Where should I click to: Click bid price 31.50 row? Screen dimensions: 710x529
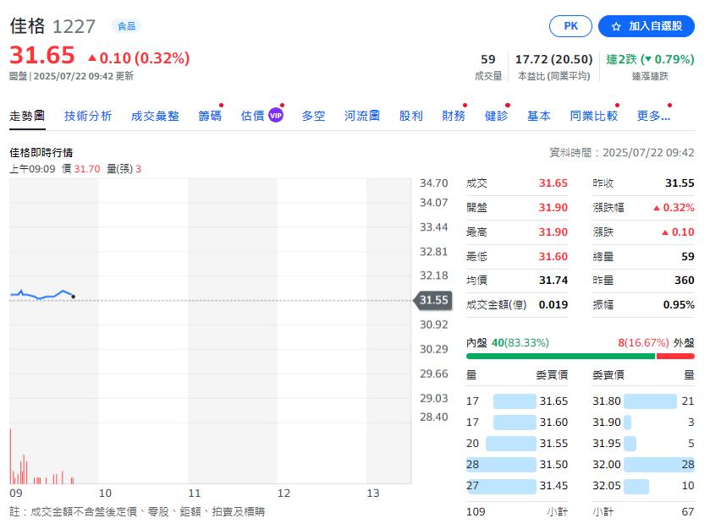(x=517, y=464)
